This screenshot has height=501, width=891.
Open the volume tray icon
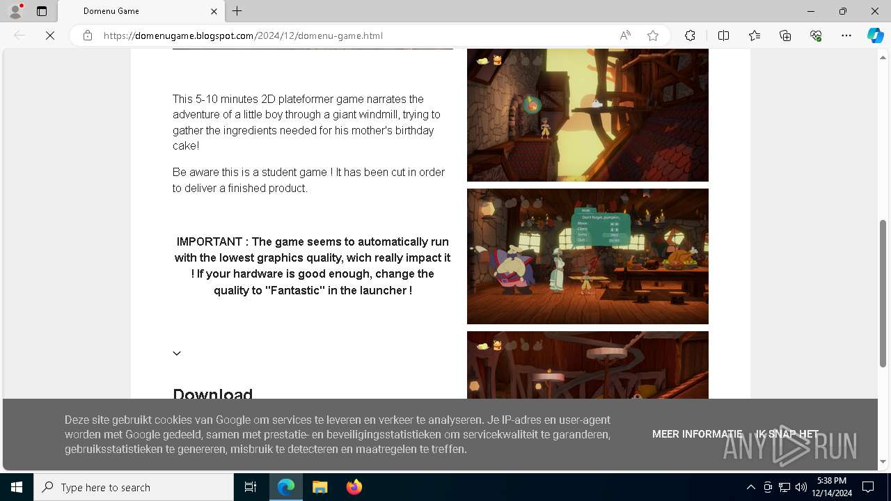(801, 487)
